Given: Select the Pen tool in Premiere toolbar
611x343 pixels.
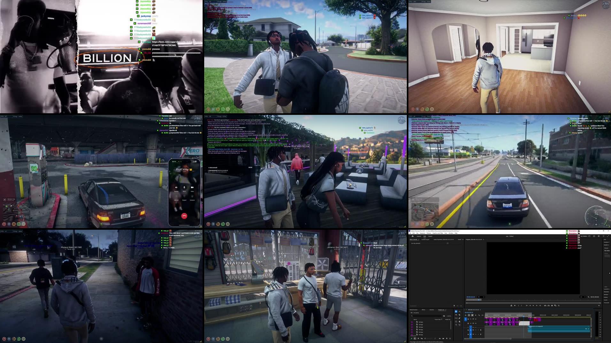Looking at the screenshot, I should [x=460, y=318].
